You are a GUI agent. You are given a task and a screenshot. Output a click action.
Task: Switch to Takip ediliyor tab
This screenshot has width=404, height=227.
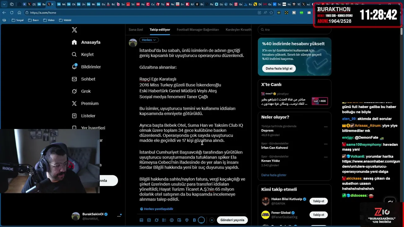[x=160, y=30]
